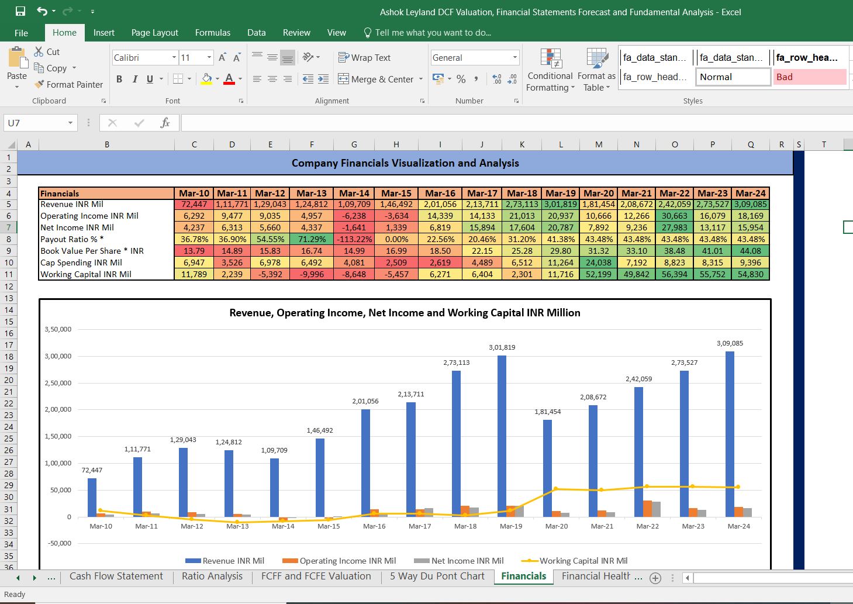This screenshot has height=604, width=853.
Task: Set bottom vertical alignment
Action: point(287,57)
